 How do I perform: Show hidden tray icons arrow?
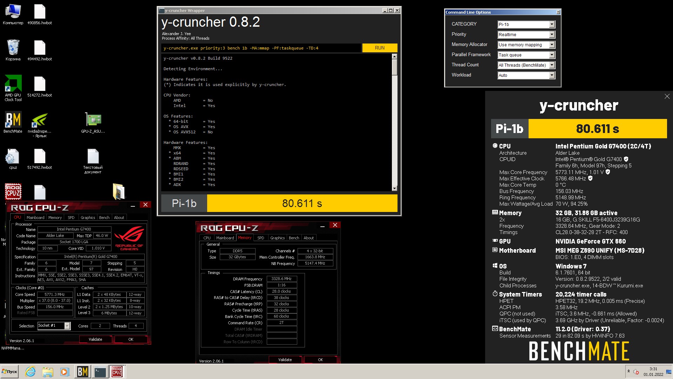[628, 371]
